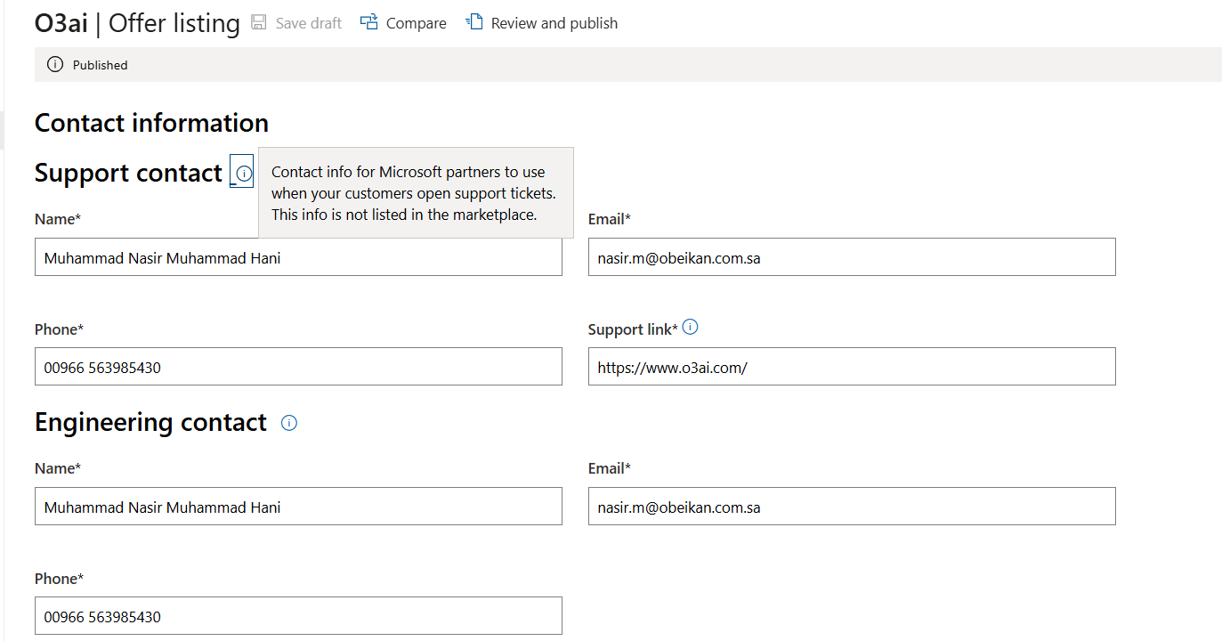Edit the Engineering contact Email field
This screenshot has height=641, width=1222.
852,506
